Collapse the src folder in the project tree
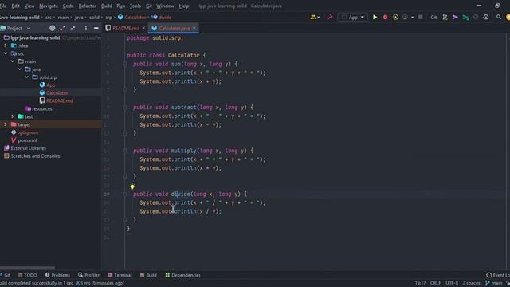This screenshot has width=510, height=287. click(6, 53)
